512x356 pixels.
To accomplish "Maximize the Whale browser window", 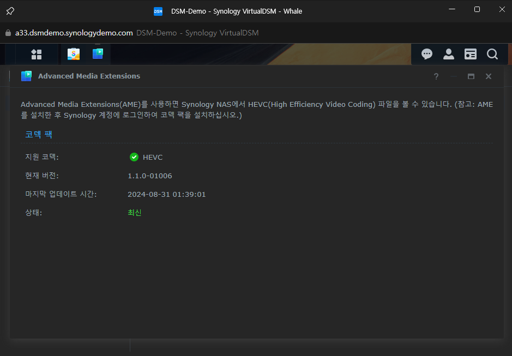I will (x=477, y=9).
